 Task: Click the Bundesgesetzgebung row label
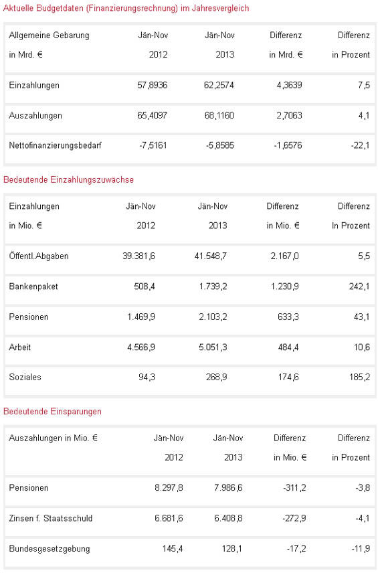50,549
